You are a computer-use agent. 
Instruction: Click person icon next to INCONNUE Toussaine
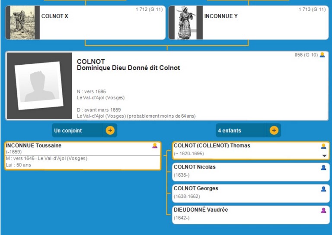[155, 146]
